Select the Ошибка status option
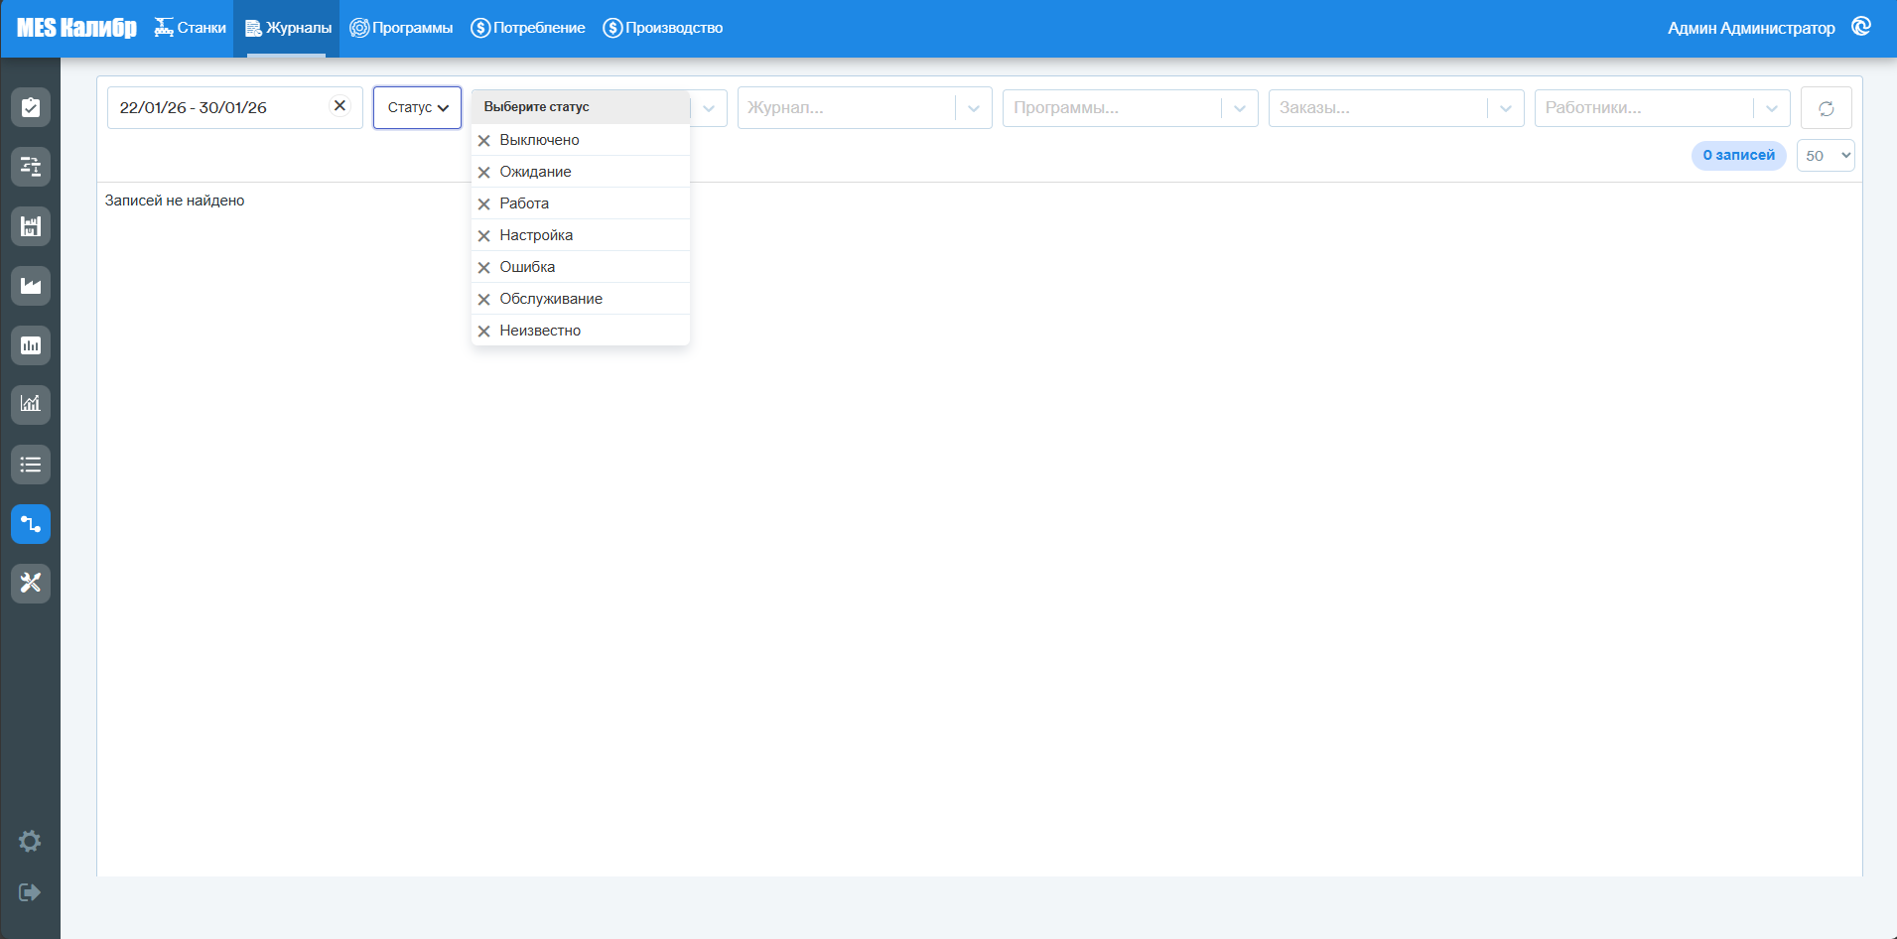This screenshot has width=1897, height=939. point(581,267)
